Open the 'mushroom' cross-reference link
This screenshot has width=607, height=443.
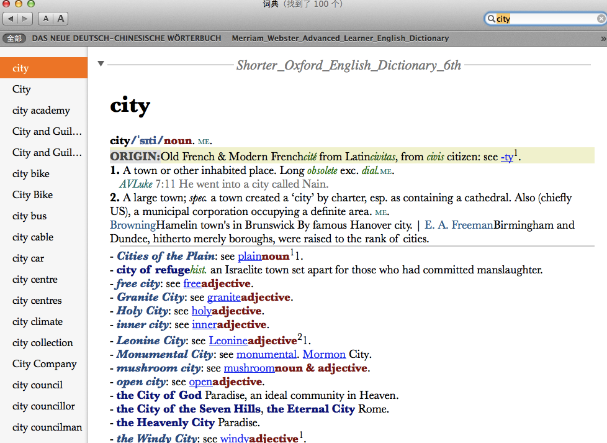pyautogui.click(x=250, y=368)
